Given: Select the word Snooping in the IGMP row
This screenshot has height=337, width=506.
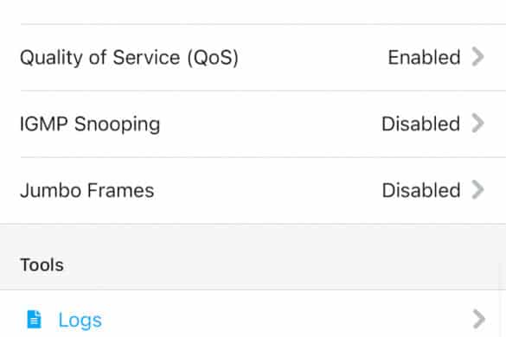Looking at the screenshot, I should coord(117,124).
